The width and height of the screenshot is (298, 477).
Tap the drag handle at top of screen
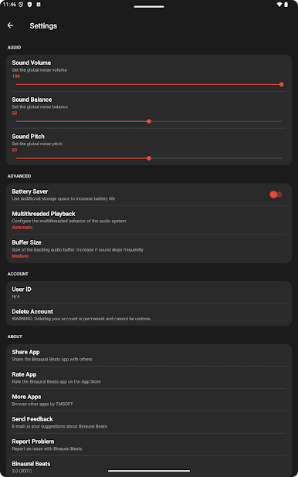[x=149, y=6]
